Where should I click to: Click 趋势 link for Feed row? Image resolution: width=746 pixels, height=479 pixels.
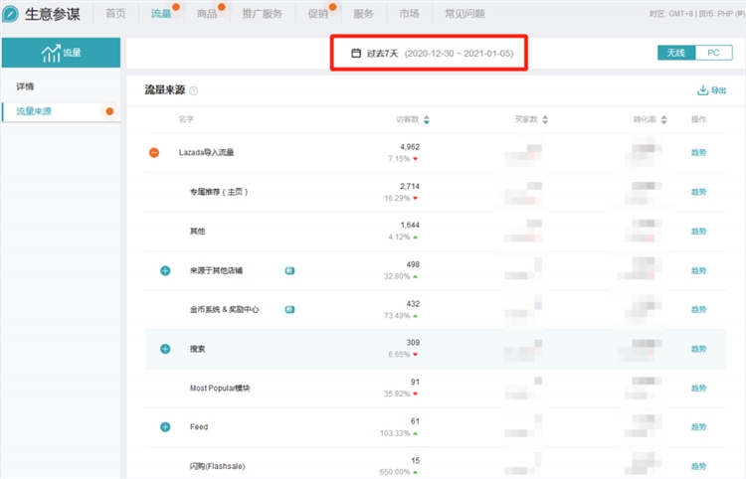pyautogui.click(x=698, y=426)
